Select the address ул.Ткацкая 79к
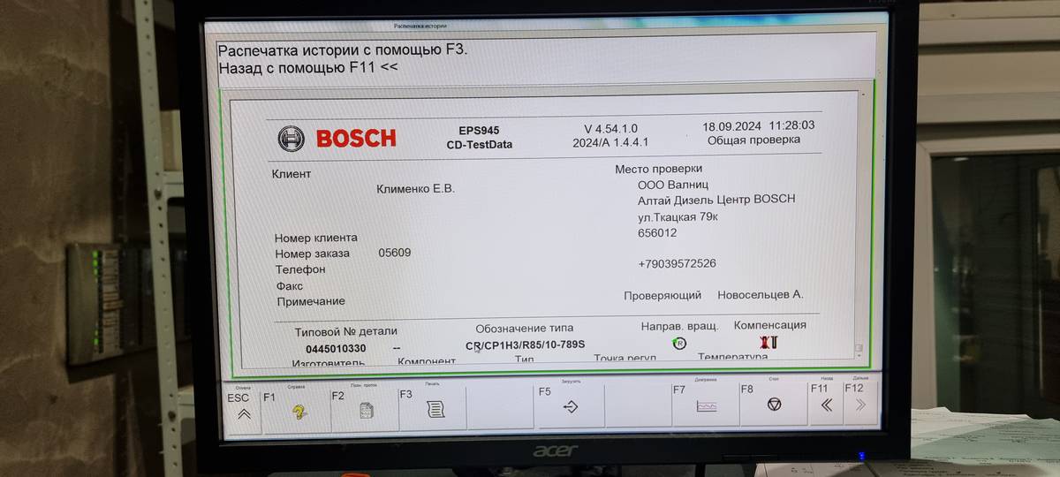 tap(677, 216)
